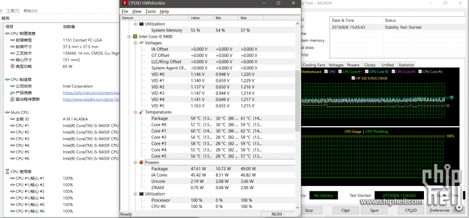Click HWMonitor scrollbar down arrow

pyautogui.click(x=297, y=207)
